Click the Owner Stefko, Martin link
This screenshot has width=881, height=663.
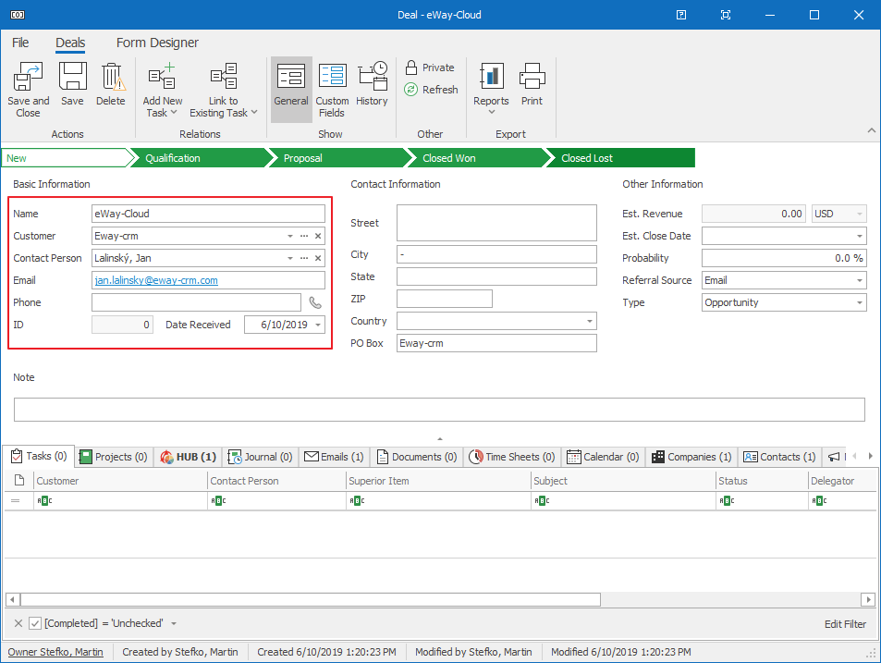coord(55,652)
